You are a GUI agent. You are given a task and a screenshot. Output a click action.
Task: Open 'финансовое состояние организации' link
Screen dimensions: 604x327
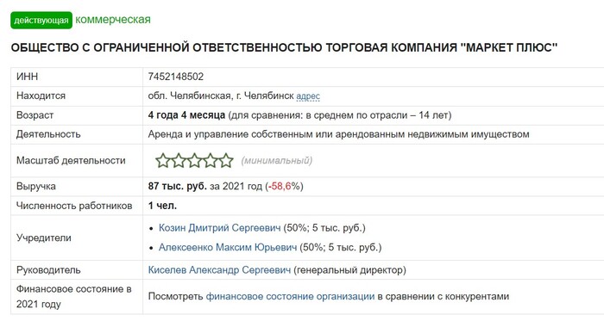290,297
